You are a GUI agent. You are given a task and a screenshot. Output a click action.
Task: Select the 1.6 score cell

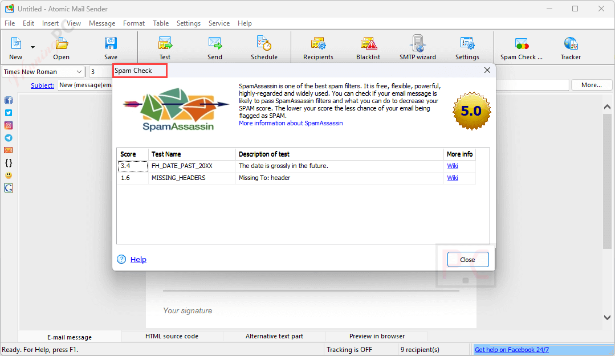pyautogui.click(x=133, y=178)
